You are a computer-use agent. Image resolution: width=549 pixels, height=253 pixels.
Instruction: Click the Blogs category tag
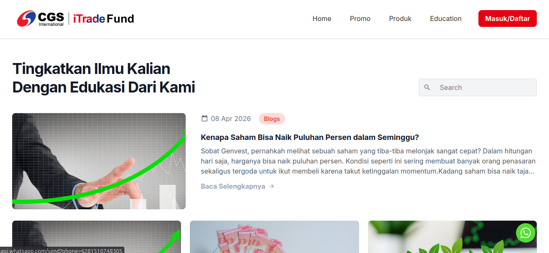(272, 119)
